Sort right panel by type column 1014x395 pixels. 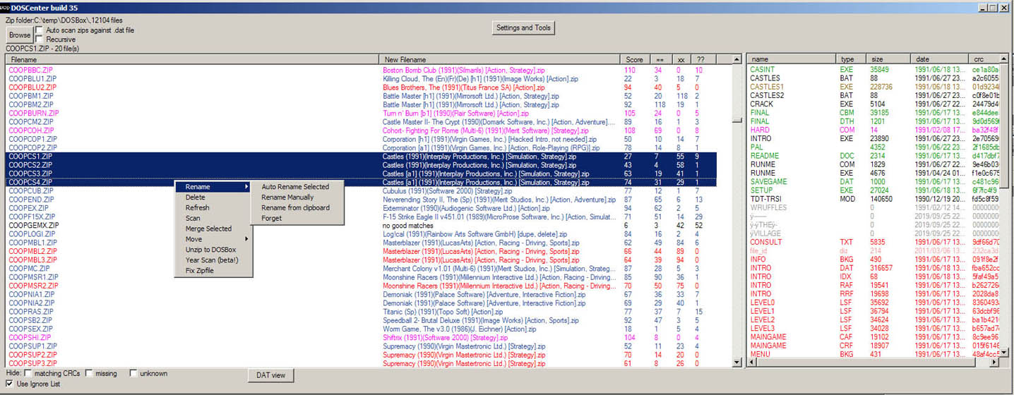(x=852, y=60)
